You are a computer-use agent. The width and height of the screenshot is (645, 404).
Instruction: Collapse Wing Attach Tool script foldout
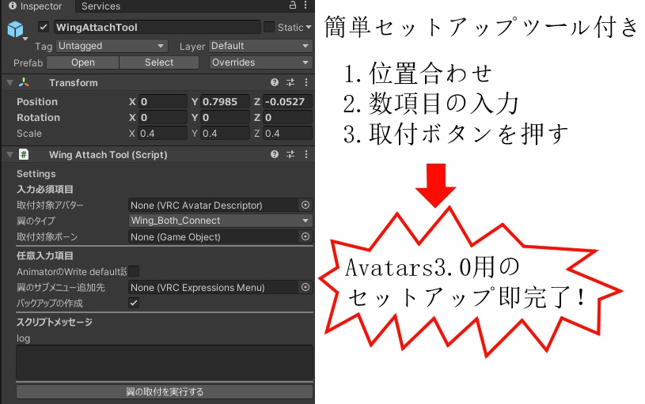click(x=9, y=154)
